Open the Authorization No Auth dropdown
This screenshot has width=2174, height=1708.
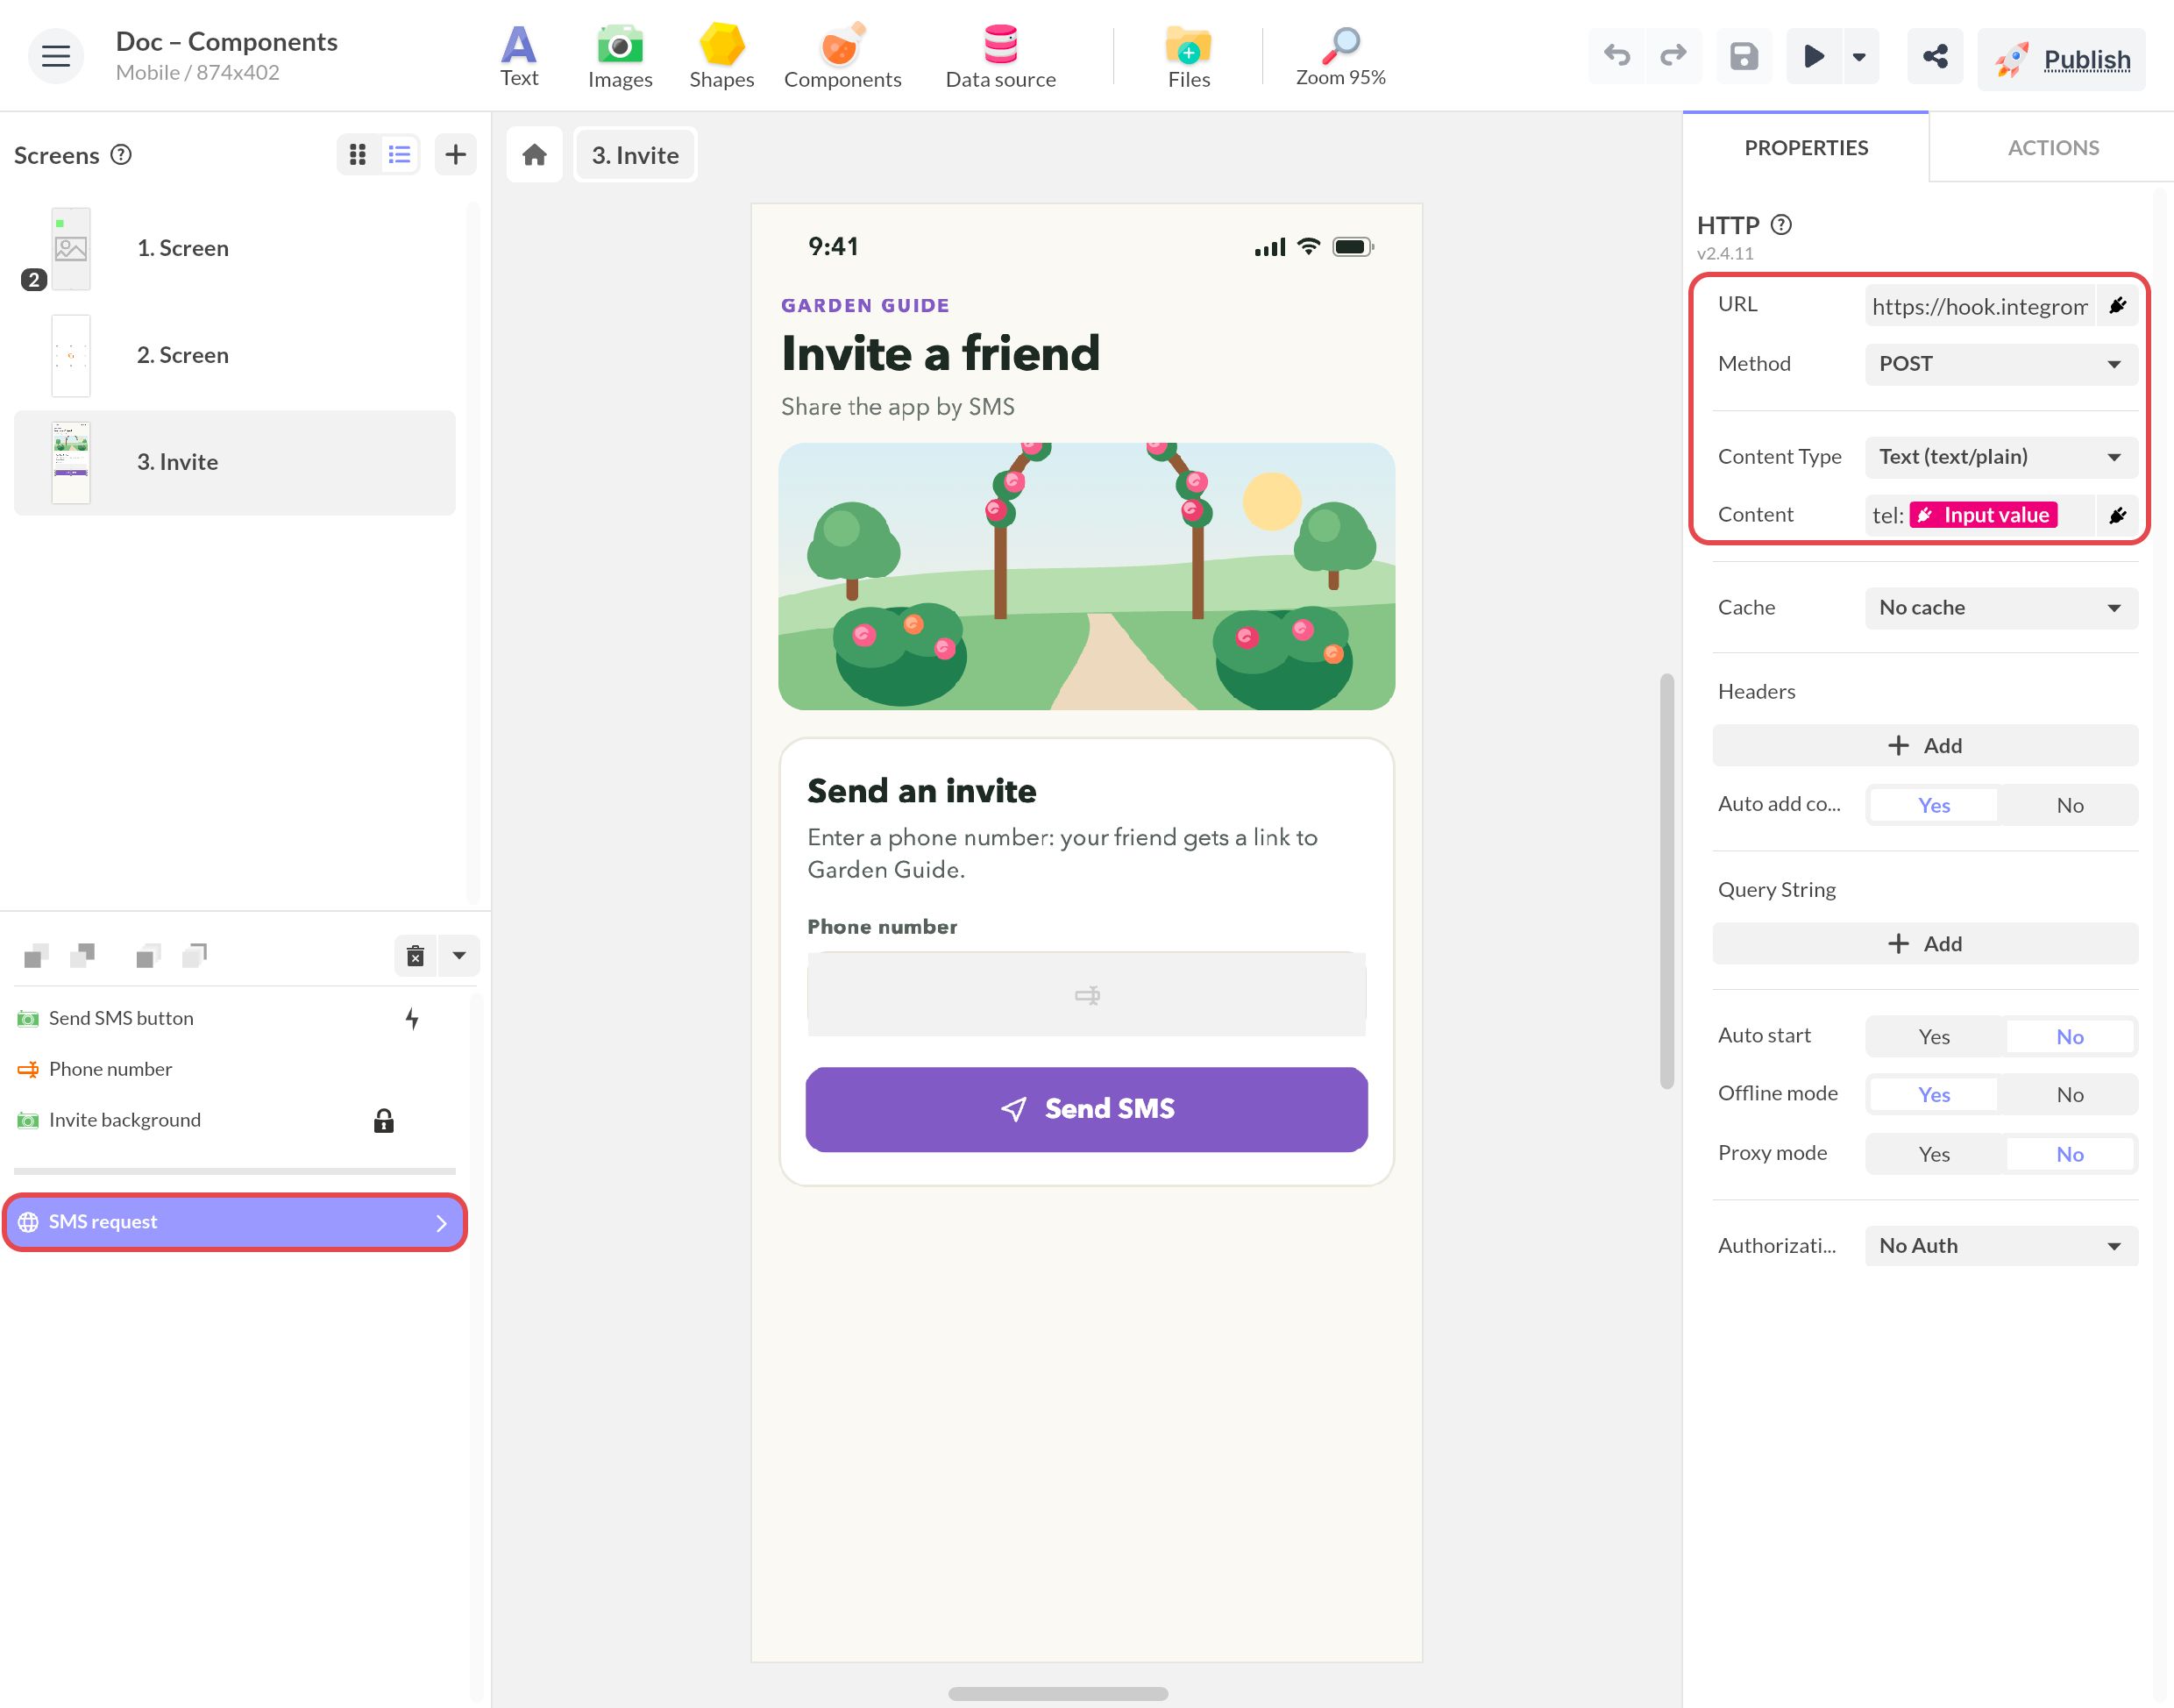tap(2001, 1246)
